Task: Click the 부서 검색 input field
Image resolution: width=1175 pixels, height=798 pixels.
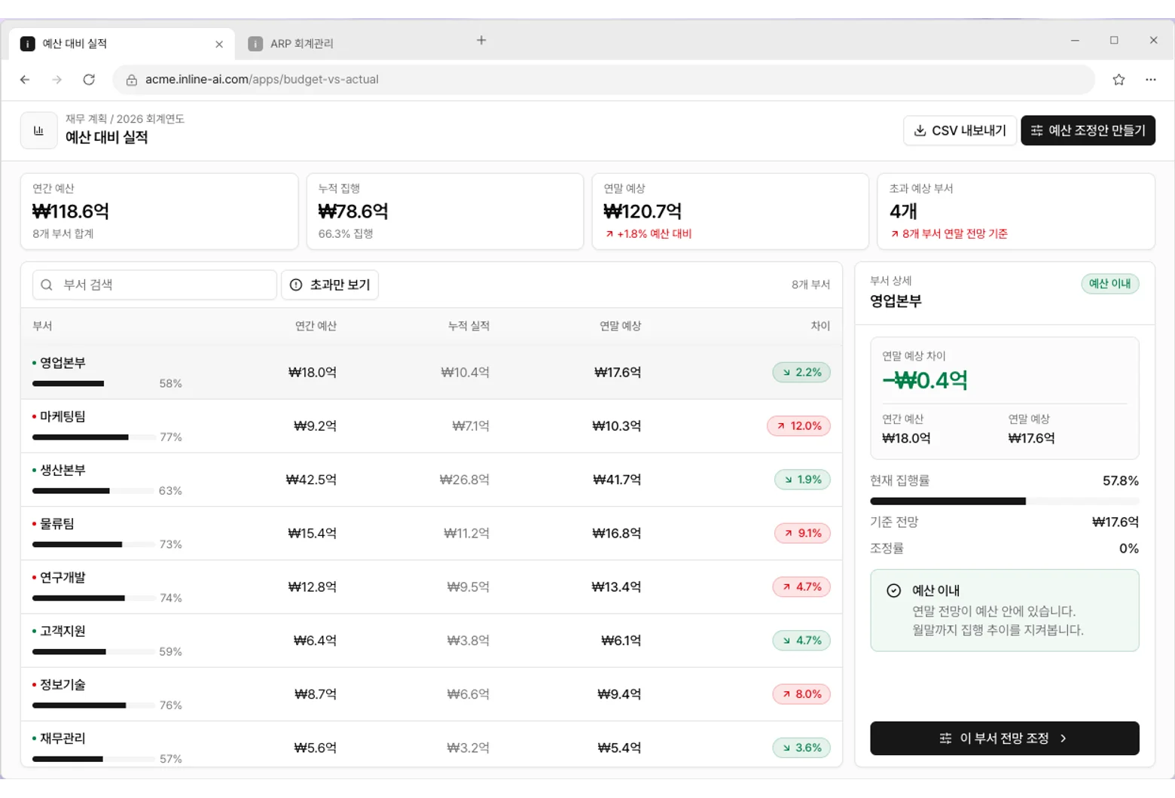Action: [154, 285]
